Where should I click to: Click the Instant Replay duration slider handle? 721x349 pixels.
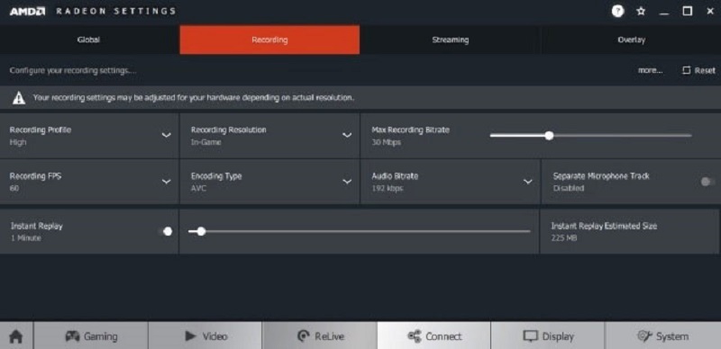201,231
